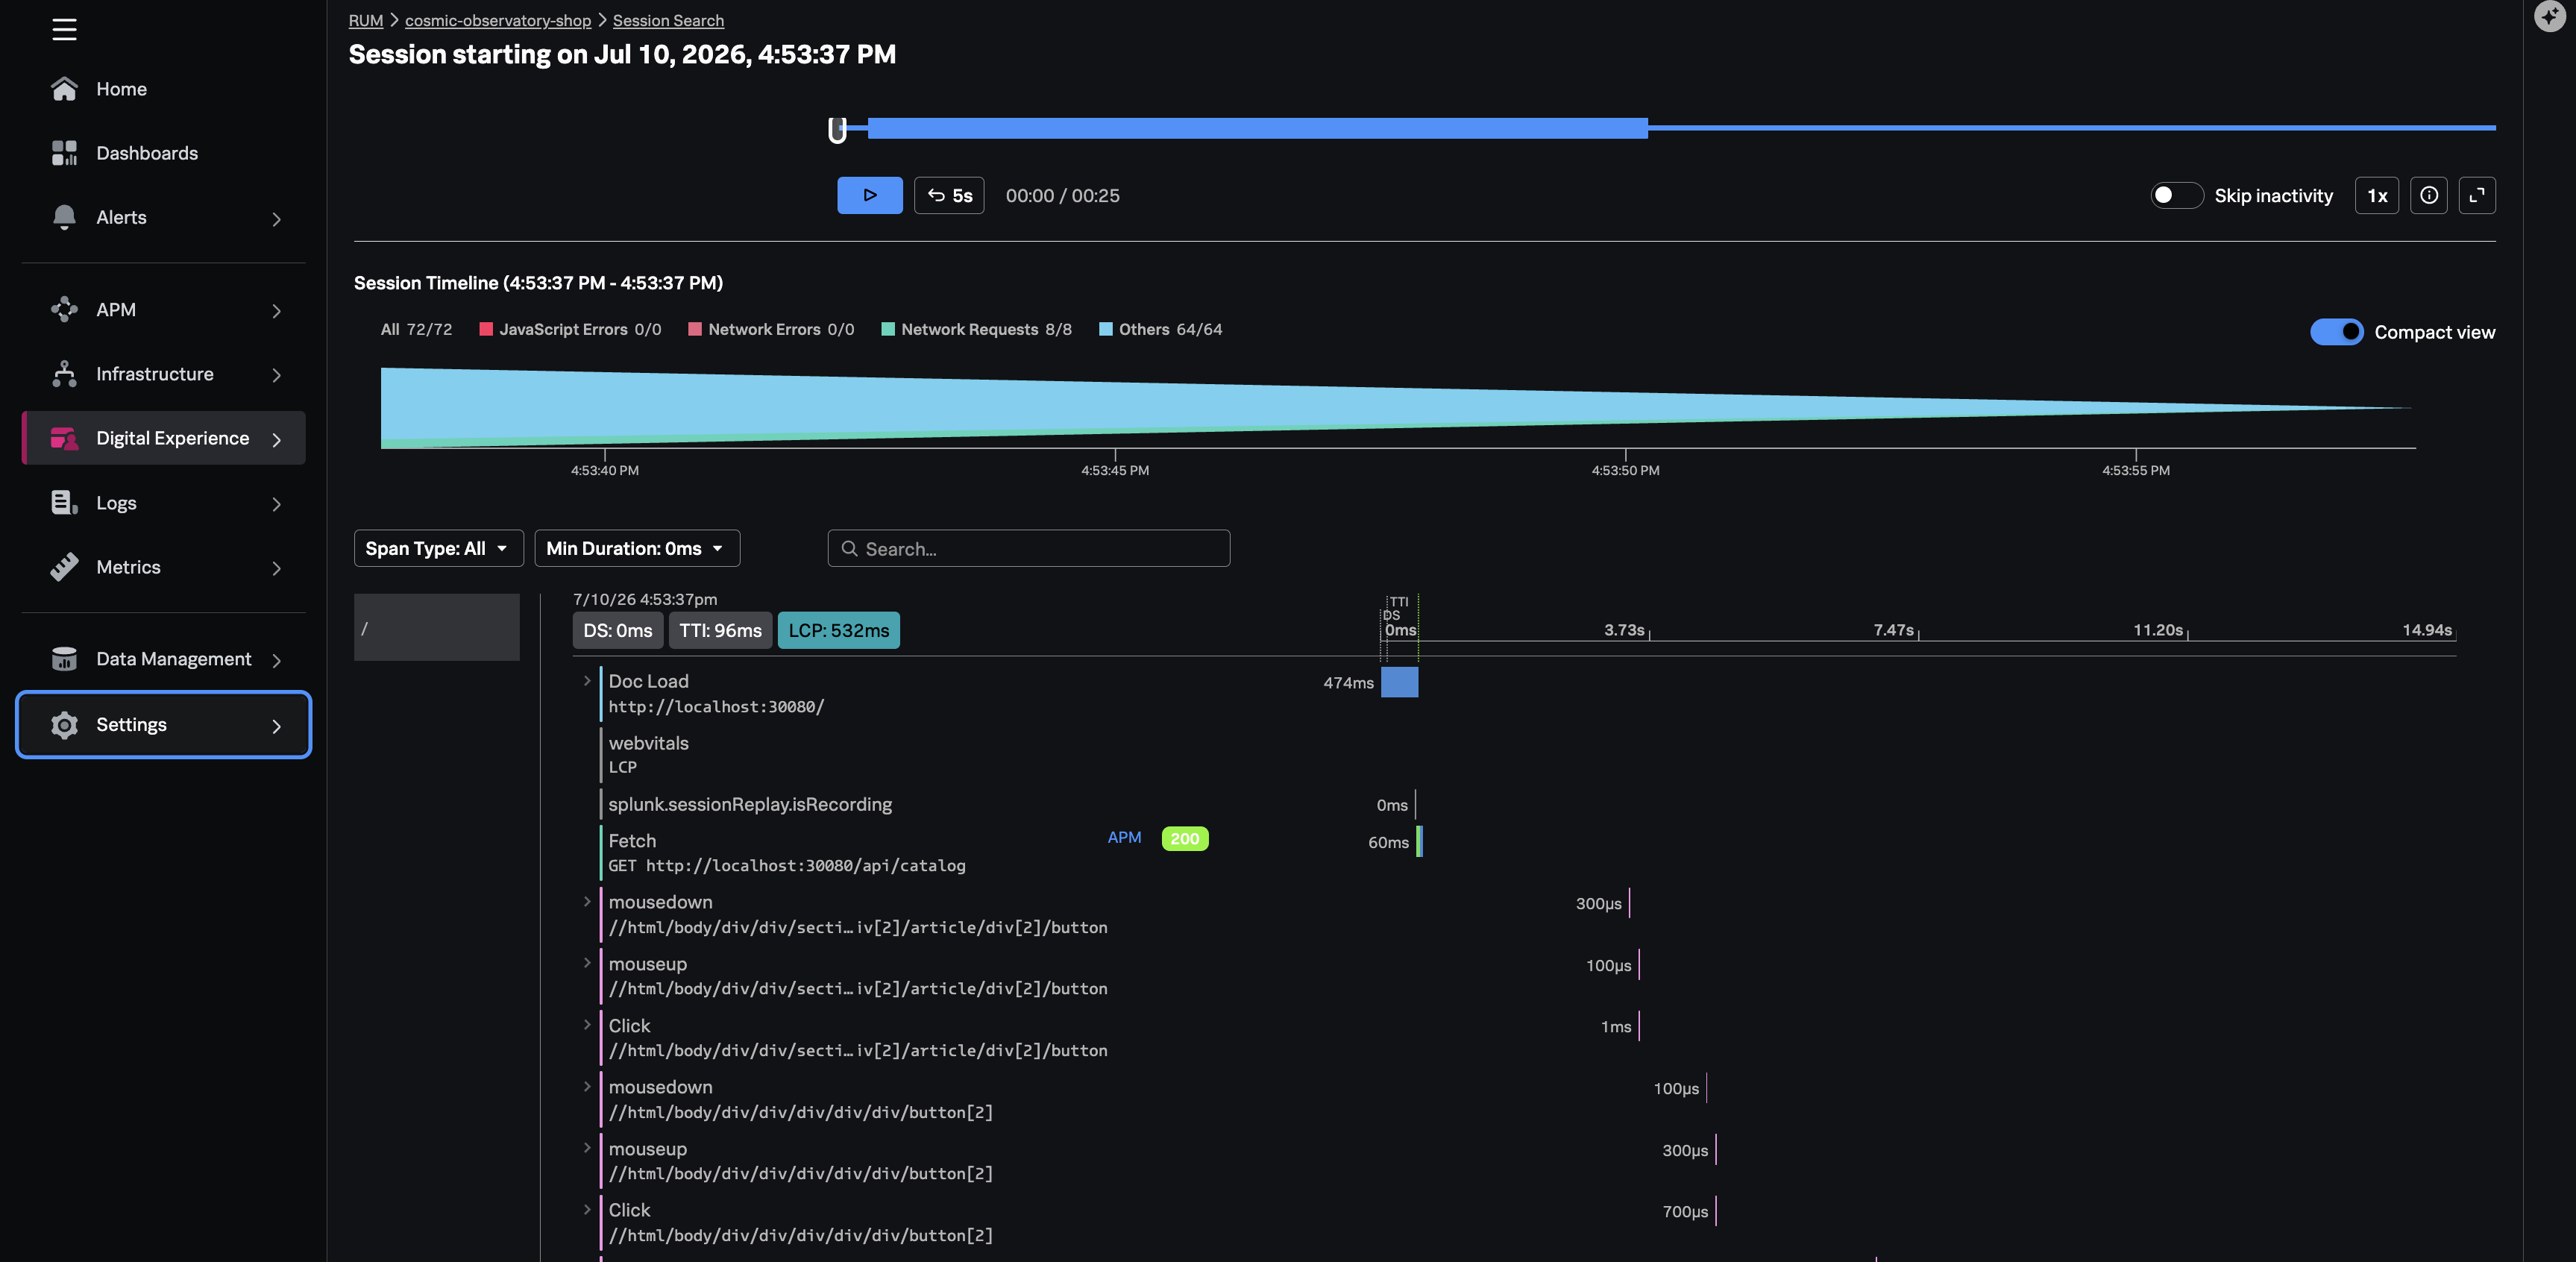Open the Min Duration dropdown
2576x1262 pixels.
637,548
